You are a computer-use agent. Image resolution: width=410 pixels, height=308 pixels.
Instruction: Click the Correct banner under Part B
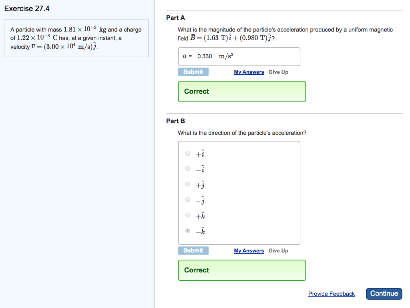click(x=242, y=270)
